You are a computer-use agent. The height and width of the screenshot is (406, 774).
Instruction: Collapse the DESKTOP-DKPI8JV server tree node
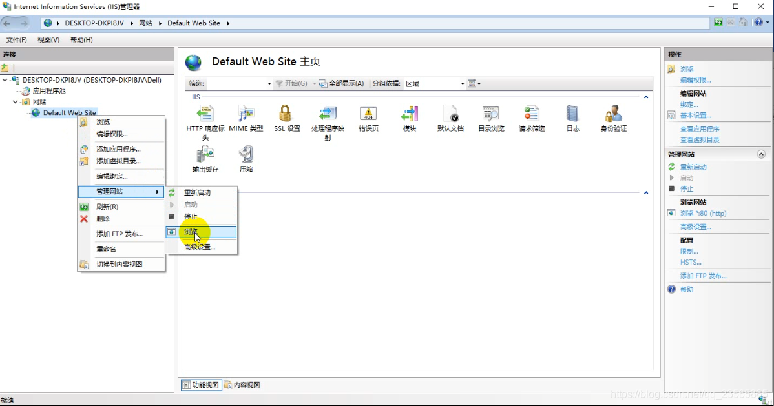(5, 80)
